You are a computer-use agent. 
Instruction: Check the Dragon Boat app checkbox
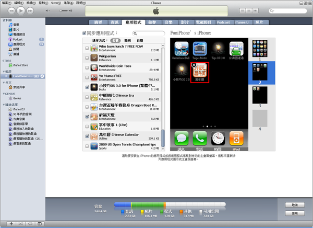point(87,107)
